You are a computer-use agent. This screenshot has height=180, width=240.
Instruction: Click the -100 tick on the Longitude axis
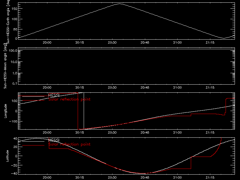13,121
